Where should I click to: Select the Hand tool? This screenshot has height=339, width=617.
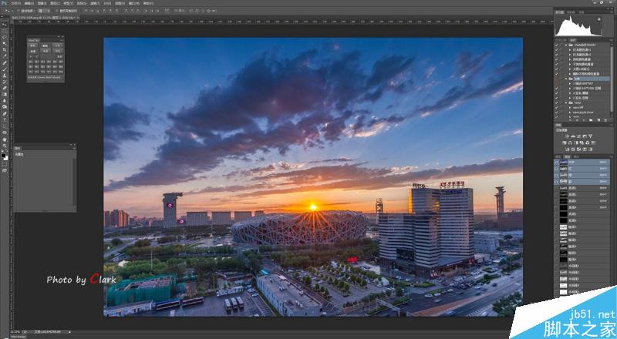click(5, 139)
